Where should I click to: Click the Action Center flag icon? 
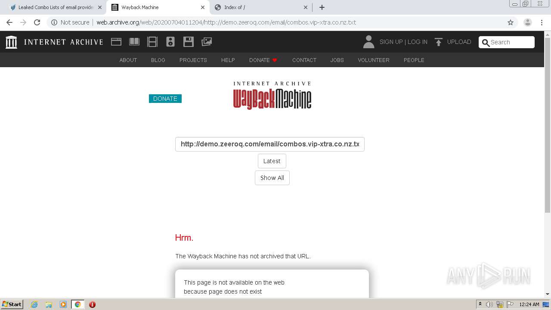[x=510, y=304]
